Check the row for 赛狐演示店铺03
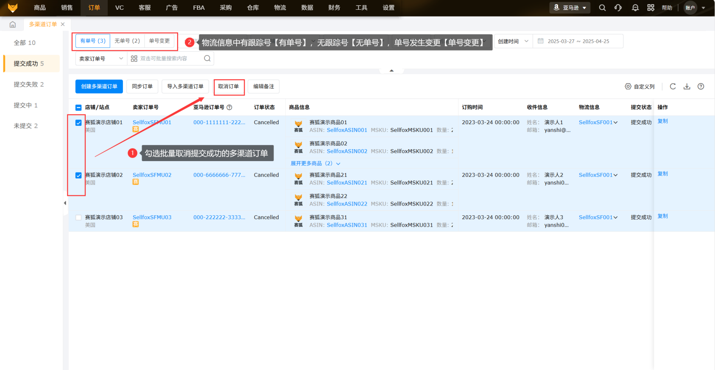Image resolution: width=715 pixels, height=370 pixels. point(78,218)
